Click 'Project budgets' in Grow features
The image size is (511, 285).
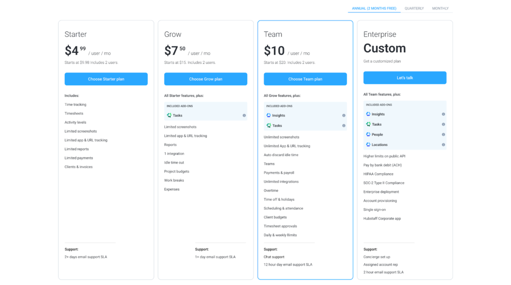point(177,171)
